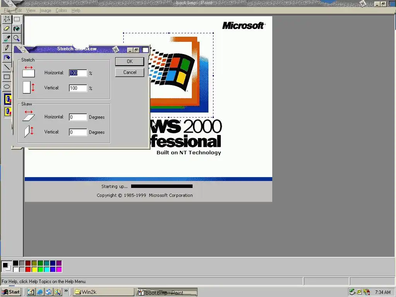Click the system tray clock showing 7:34 AM
Viewport: 396px width, 297px height.
[x=382, y=292]
